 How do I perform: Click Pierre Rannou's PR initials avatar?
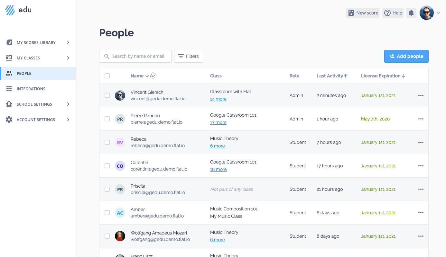coord(120,119)
